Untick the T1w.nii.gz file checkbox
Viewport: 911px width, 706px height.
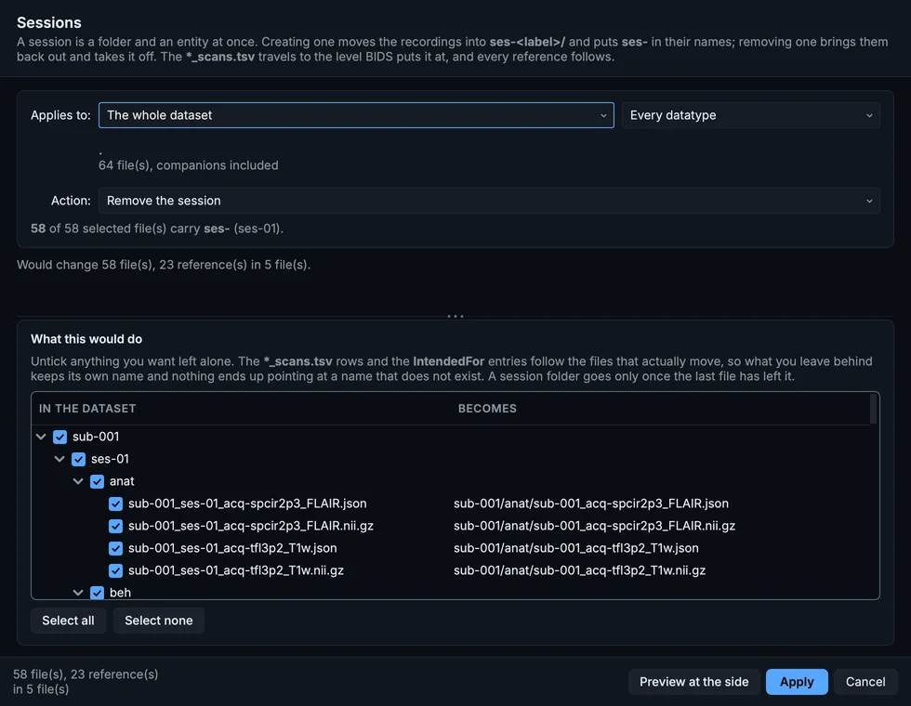[115, 570]
